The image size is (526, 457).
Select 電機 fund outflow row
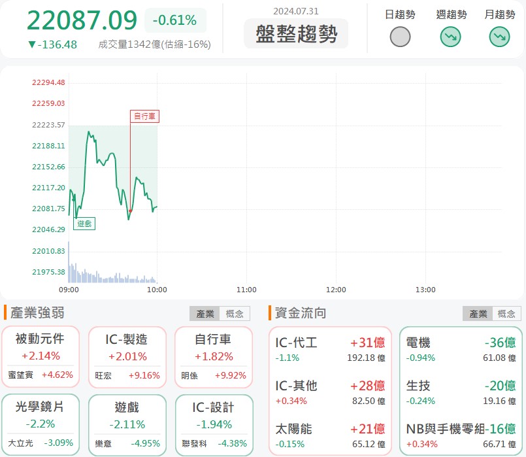coord(461,349)
